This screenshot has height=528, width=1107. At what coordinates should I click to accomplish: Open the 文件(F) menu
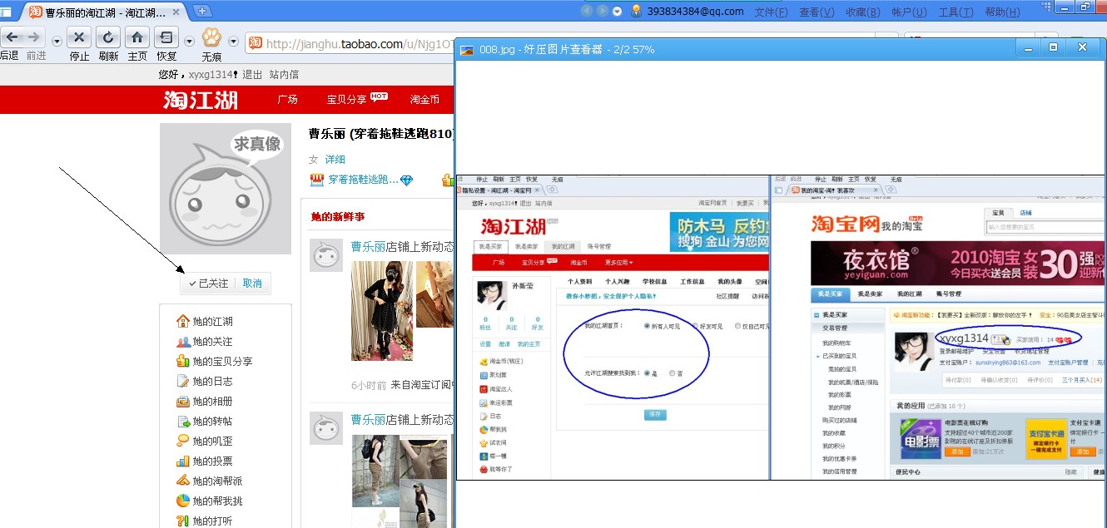click(771, 12)
